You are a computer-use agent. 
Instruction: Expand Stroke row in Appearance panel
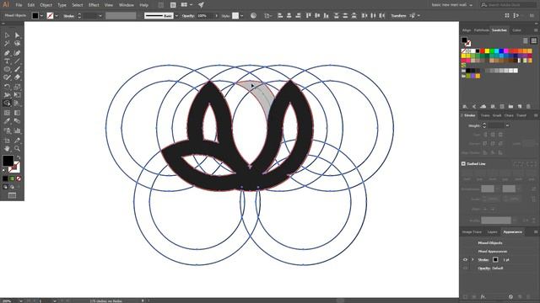pos(472,260)
